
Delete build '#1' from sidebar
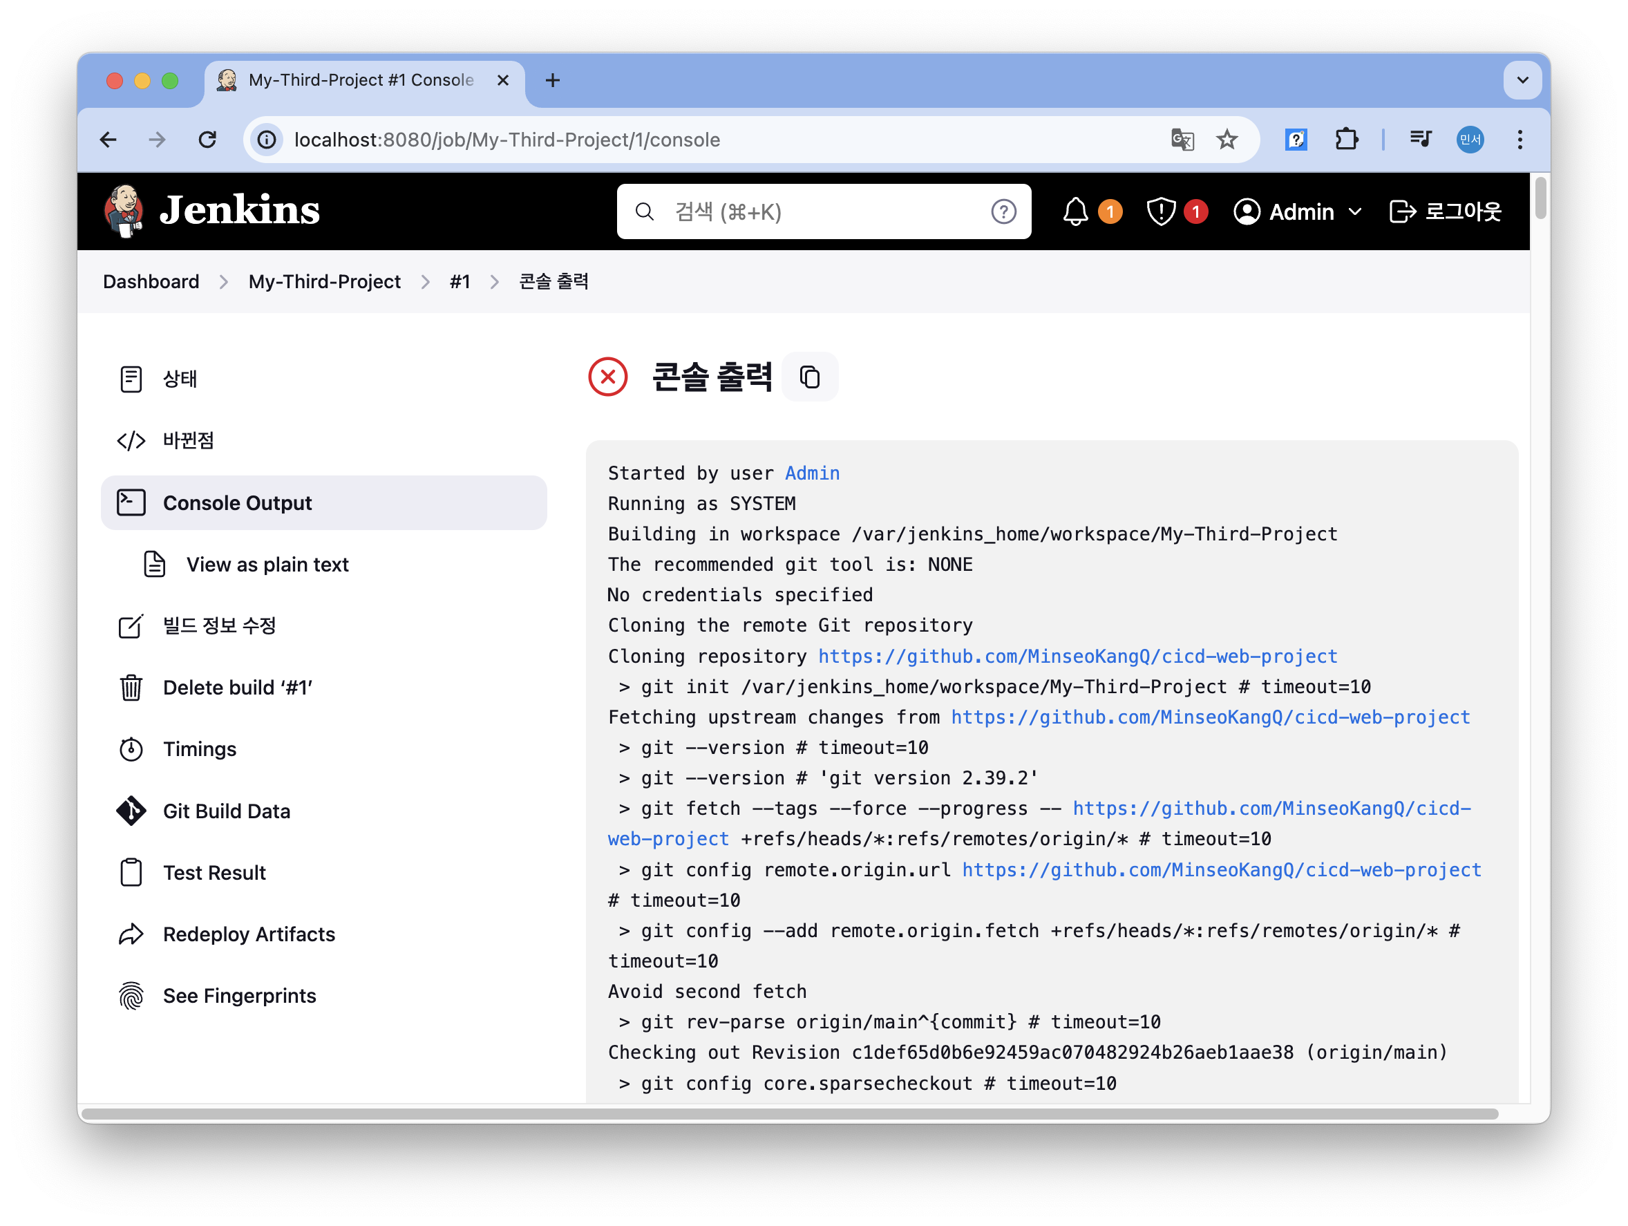[x=238, y=688]
